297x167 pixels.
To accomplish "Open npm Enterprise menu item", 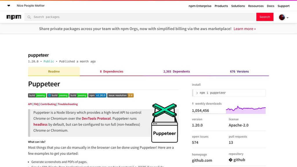I will 200,6.
